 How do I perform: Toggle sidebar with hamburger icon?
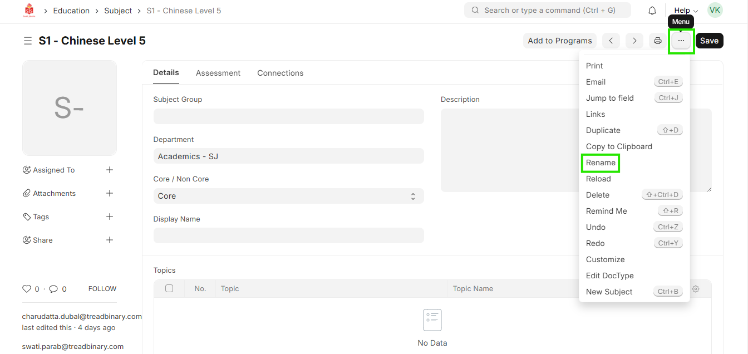pos(27,41)
